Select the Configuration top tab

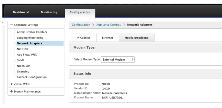click(80, 12)
